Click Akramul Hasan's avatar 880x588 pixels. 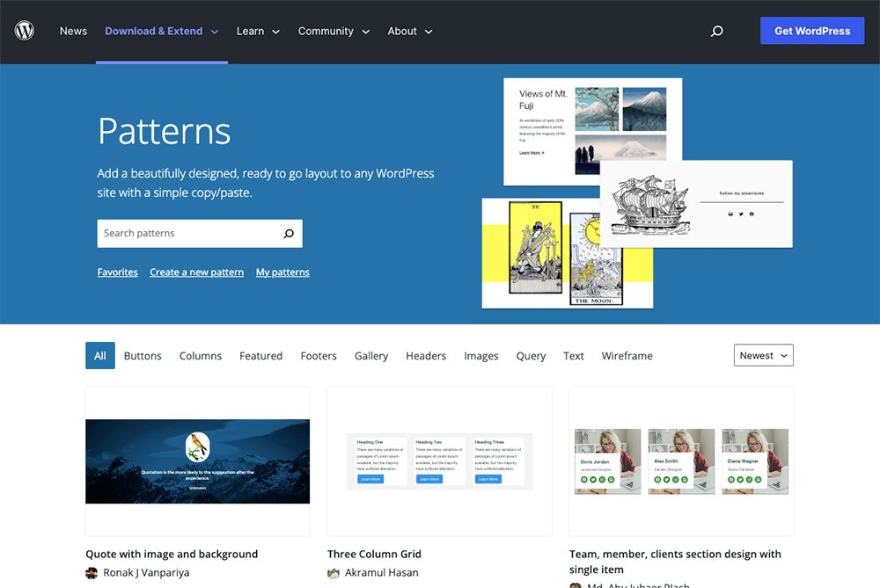click(334, 573)
